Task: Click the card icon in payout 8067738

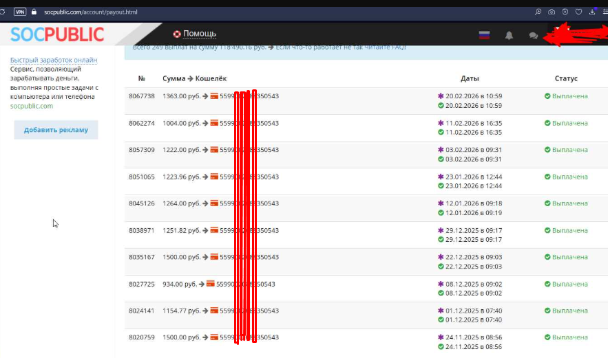Action: (x=214, y=96)
